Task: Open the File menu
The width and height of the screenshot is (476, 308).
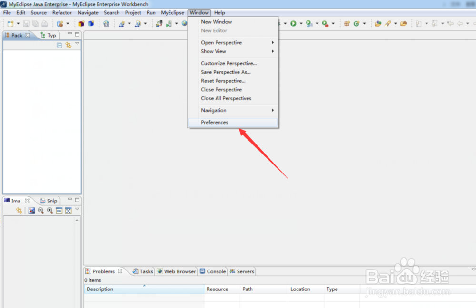Action: 7,13
